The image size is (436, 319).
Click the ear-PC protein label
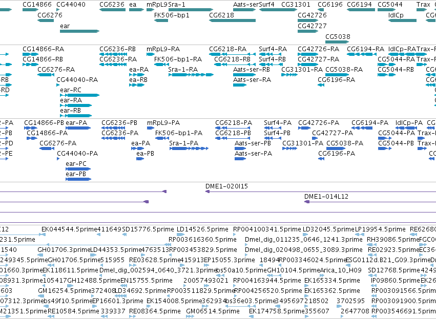coord(76,164)
